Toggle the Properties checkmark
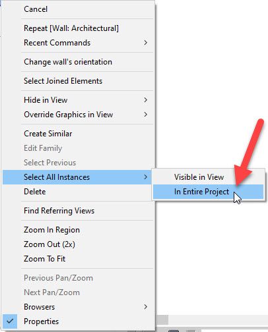The height and width of the screenshot is (332, 268). (x=10, y=321)
